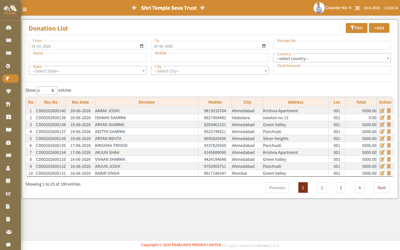Go to page 3
The width and height of the screenshot is (400, 250).
click(341, 187)
